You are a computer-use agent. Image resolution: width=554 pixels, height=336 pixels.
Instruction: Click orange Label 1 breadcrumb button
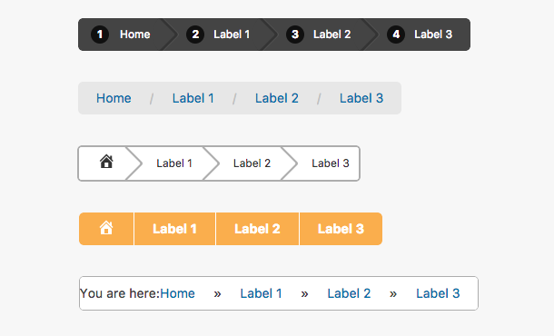175,229
